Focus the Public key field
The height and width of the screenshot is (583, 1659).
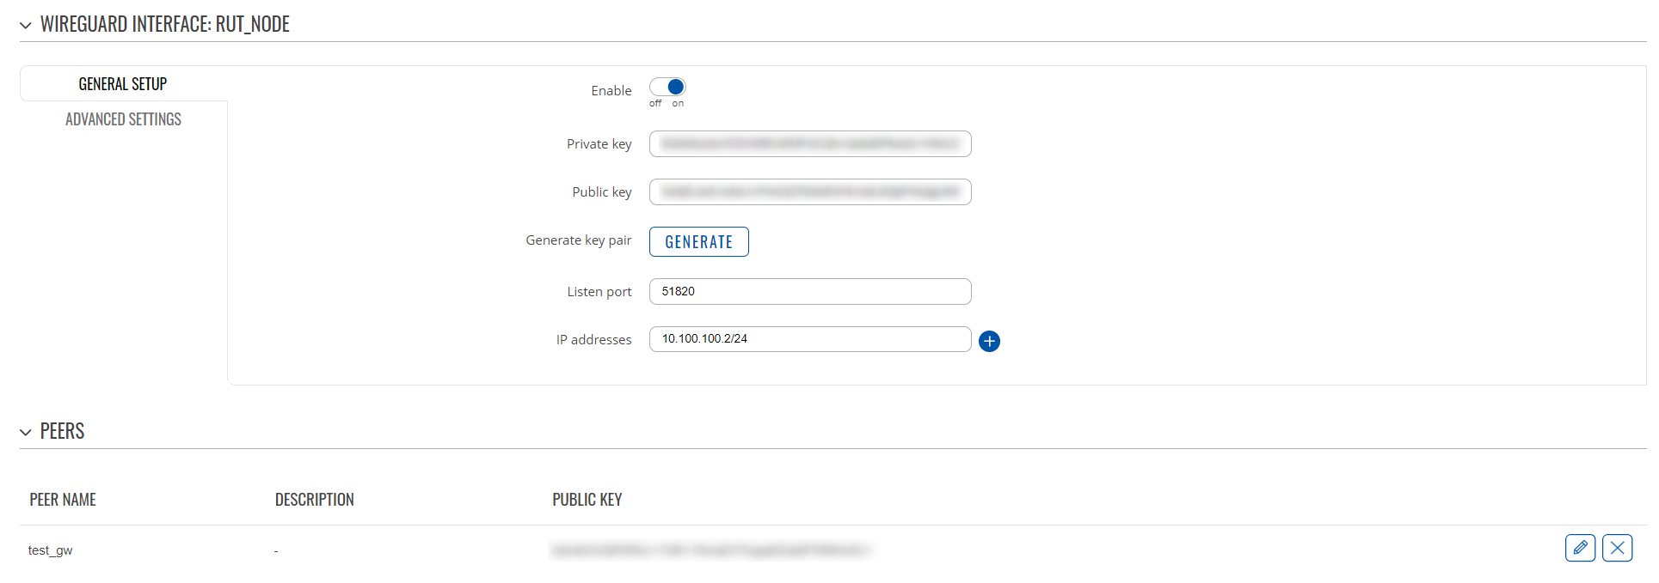click(x=810, y=191)
